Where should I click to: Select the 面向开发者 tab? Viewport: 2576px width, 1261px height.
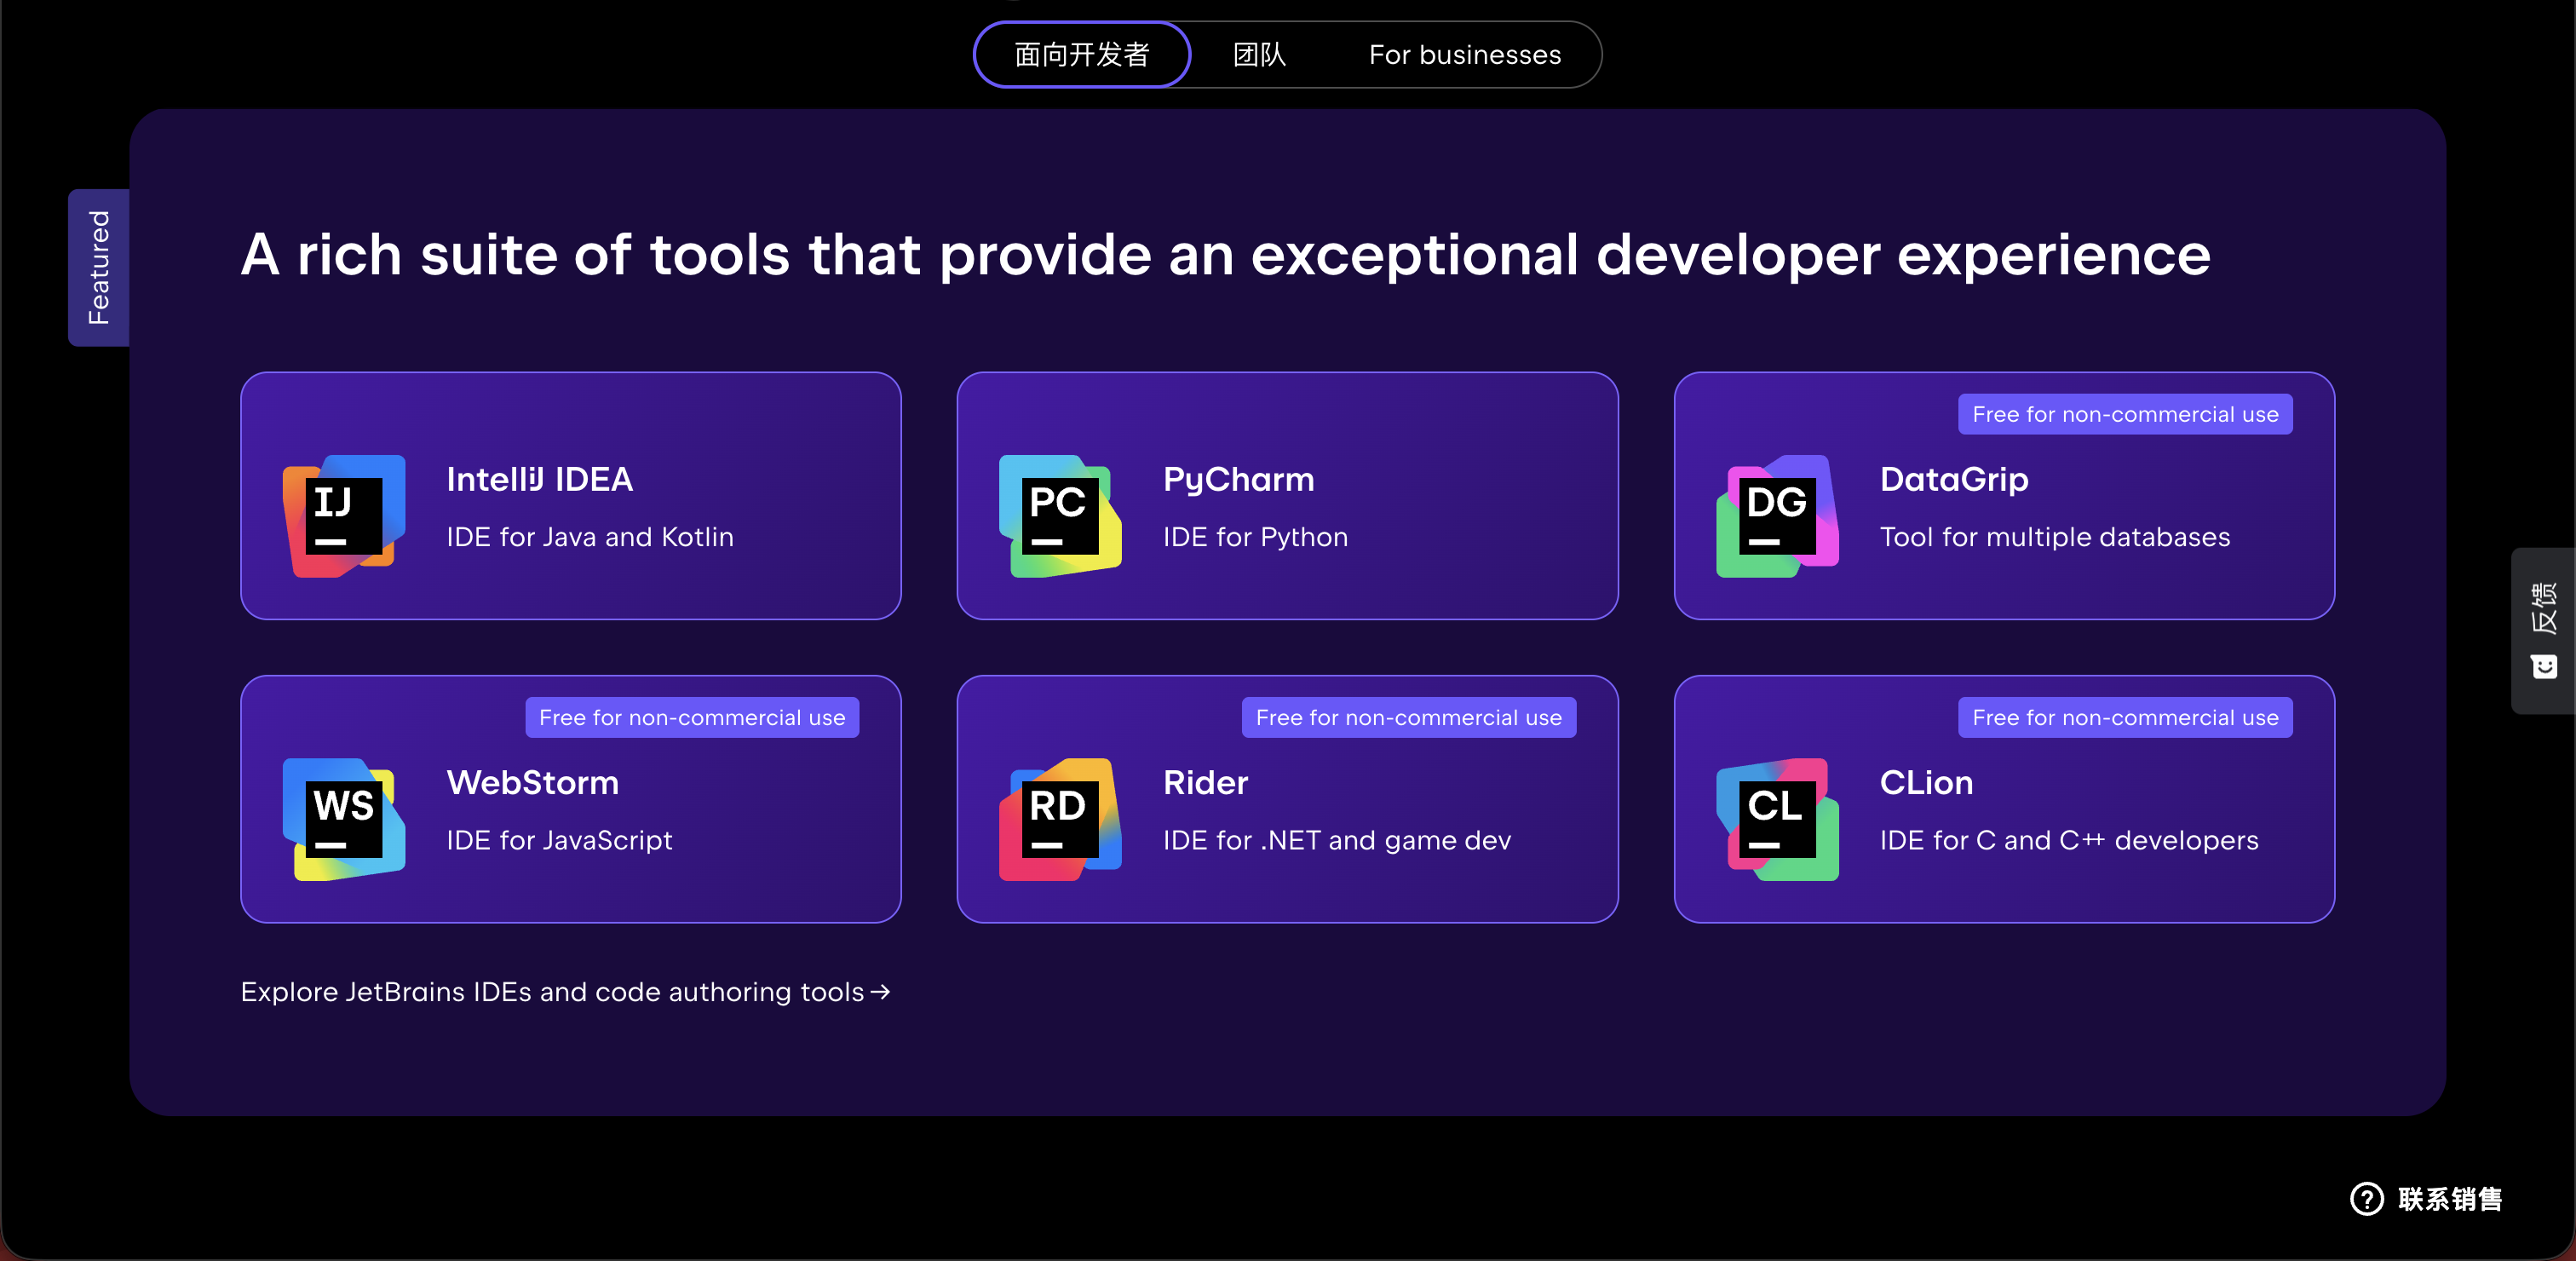1082,54
